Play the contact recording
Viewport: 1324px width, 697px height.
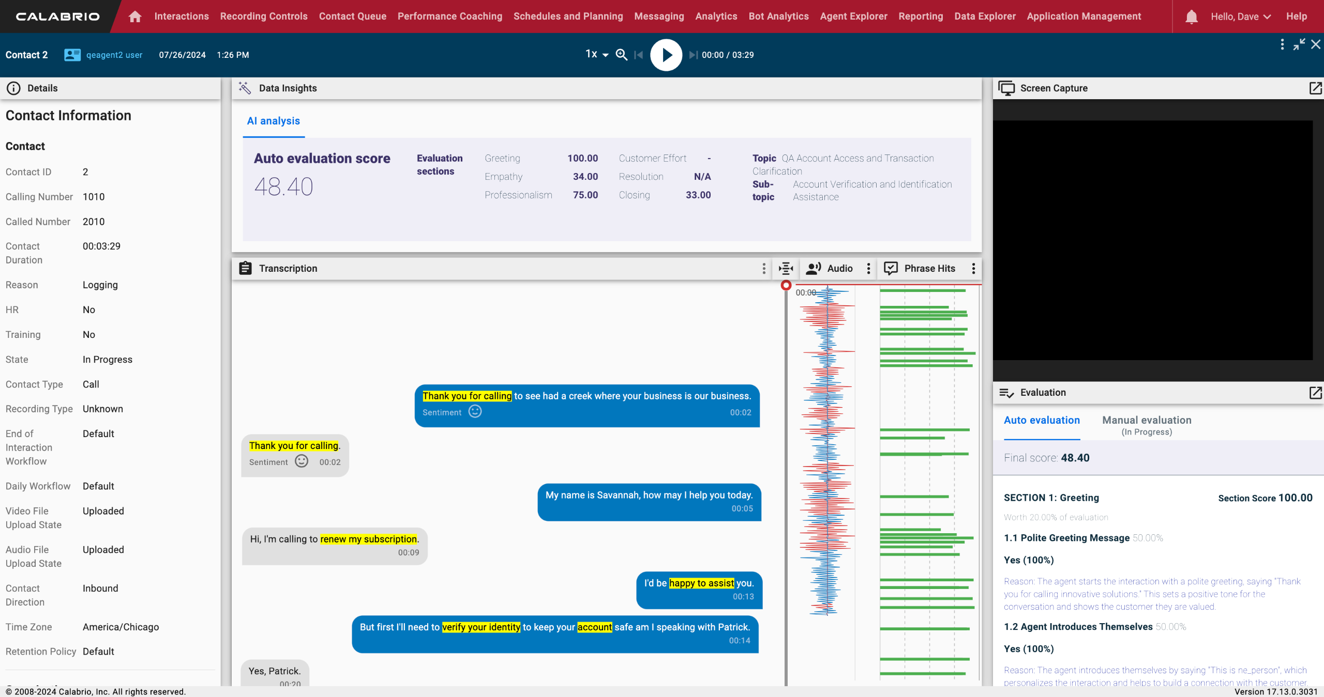[666, 55]
